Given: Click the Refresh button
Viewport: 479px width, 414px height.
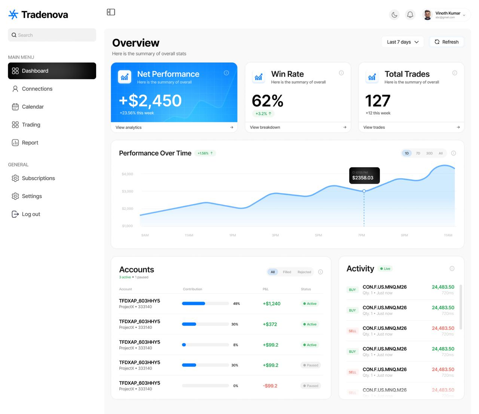Looking at the screenshot, I should [446, 42].
